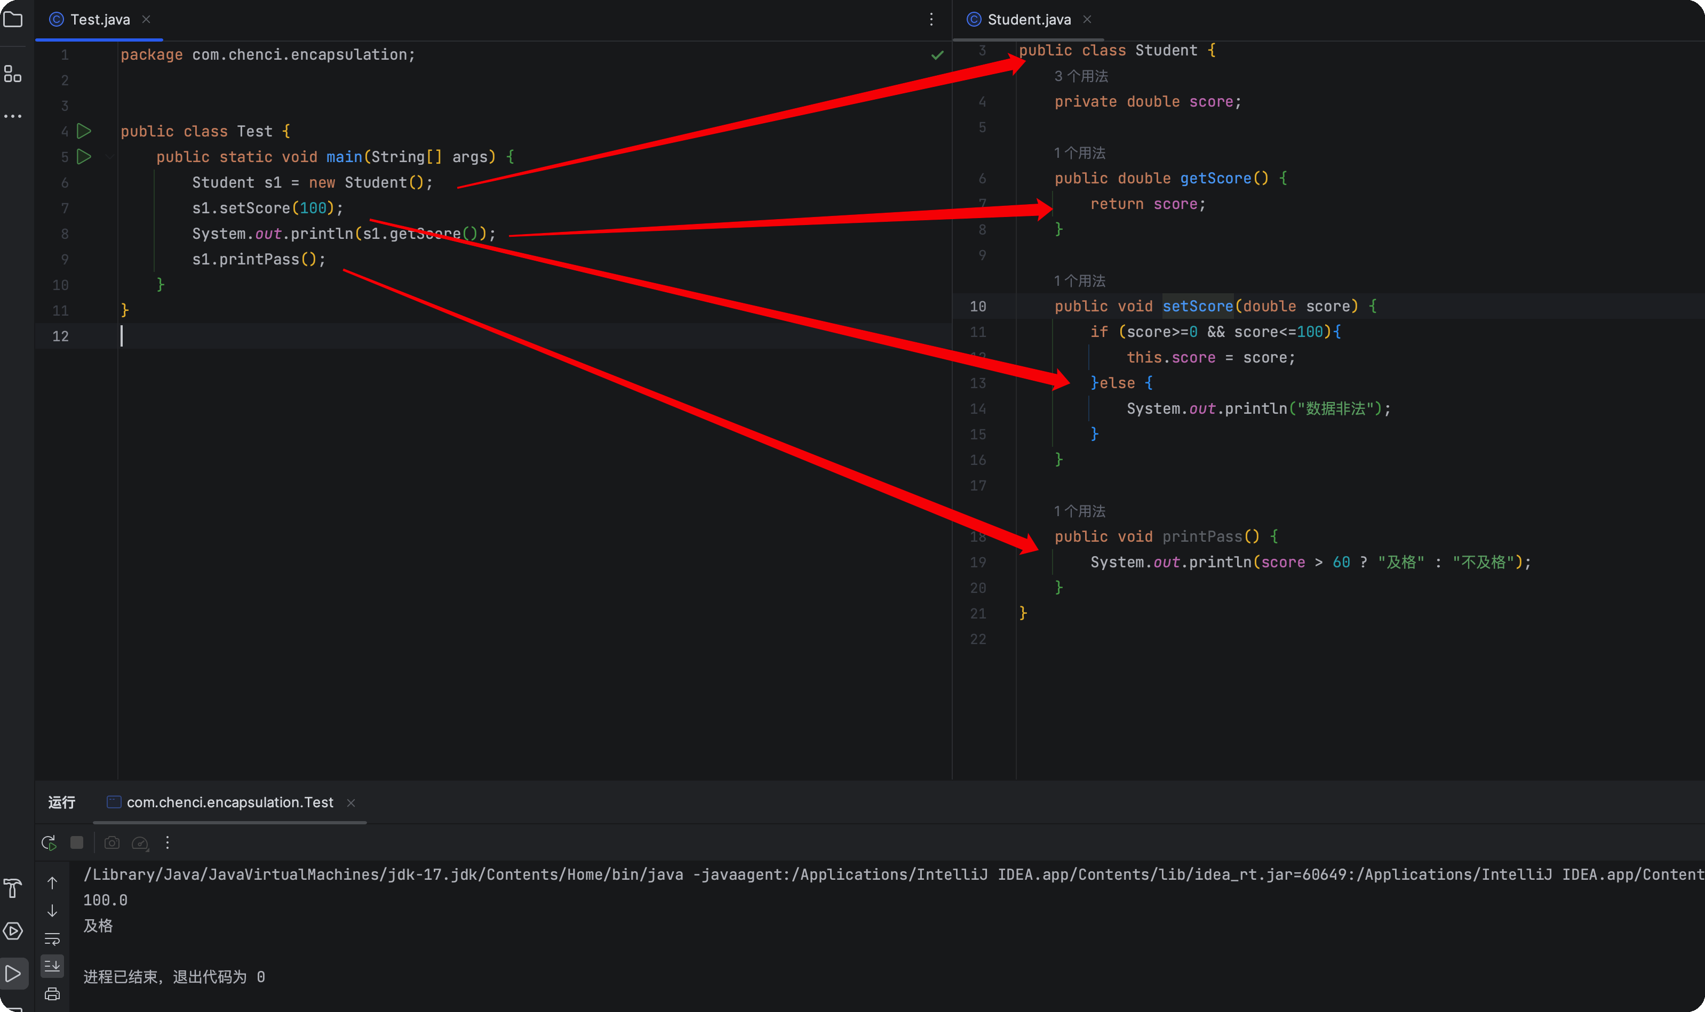Click the '3 个用法' usages hint

click(1081, 76)
